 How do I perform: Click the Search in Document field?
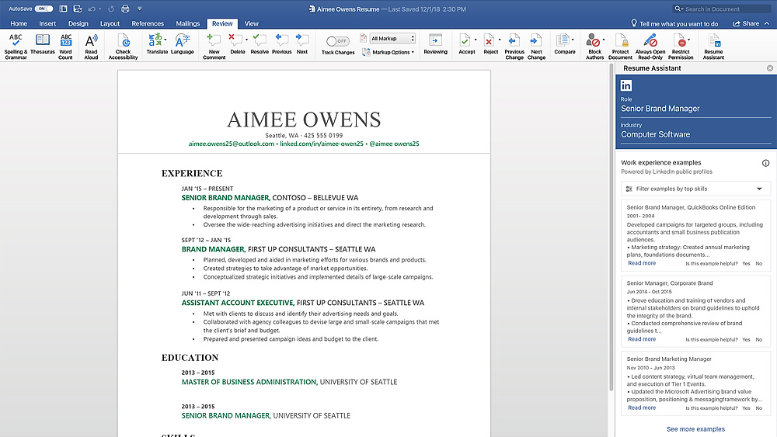coord(722,9)
